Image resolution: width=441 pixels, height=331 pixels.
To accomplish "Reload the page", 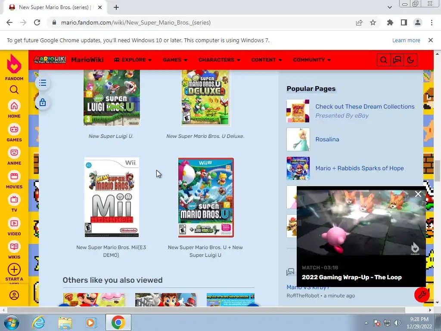I will 37,22.
